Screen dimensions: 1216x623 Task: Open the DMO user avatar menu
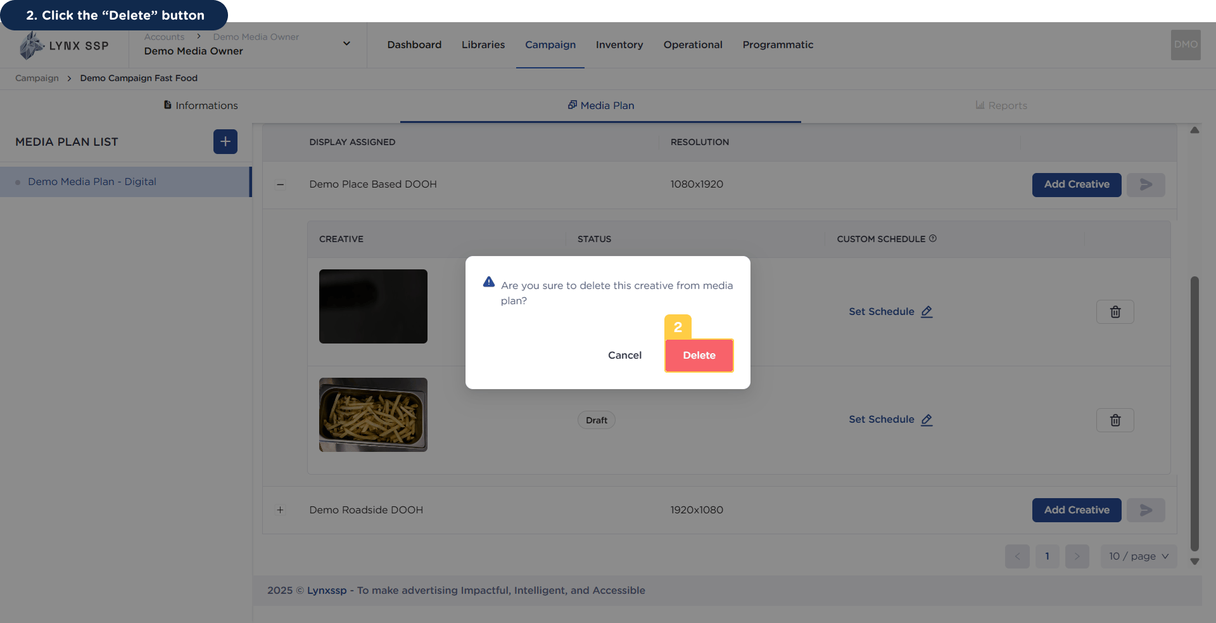pos(1186,45)
